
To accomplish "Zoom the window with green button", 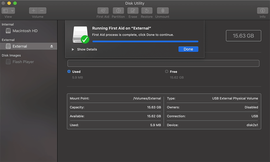I will point(15,3).
